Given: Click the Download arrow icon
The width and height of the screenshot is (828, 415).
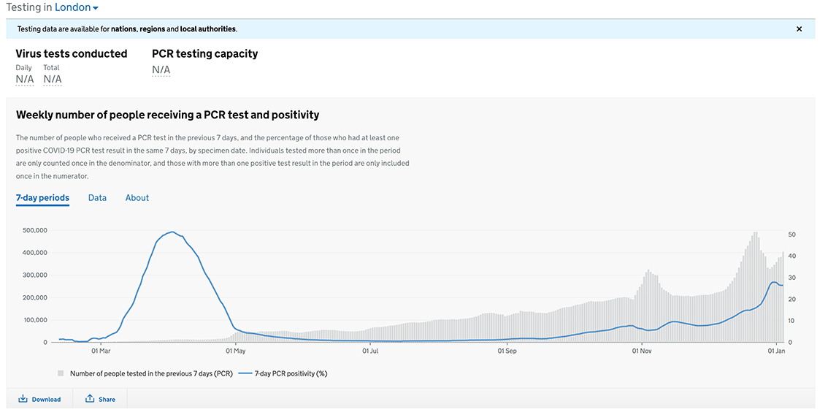Looking at the screenshot, I should 23,399.
